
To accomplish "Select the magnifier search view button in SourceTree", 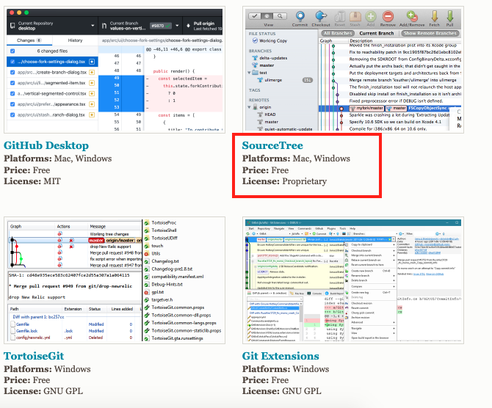I will 280,16.
